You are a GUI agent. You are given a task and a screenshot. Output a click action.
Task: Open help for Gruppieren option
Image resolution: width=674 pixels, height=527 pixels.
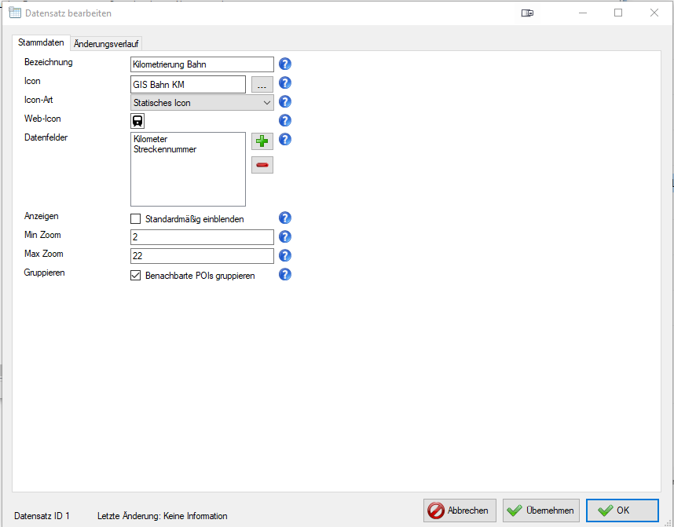pyautogui.click(x=285, y=275)
